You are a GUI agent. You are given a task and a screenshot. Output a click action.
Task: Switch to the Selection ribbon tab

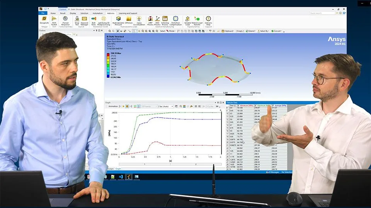tap(84, 13)
